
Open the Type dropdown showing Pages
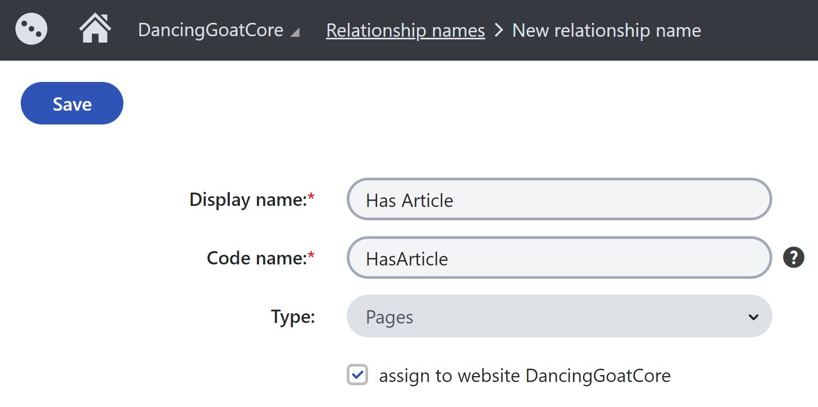[x=559, y=317]
